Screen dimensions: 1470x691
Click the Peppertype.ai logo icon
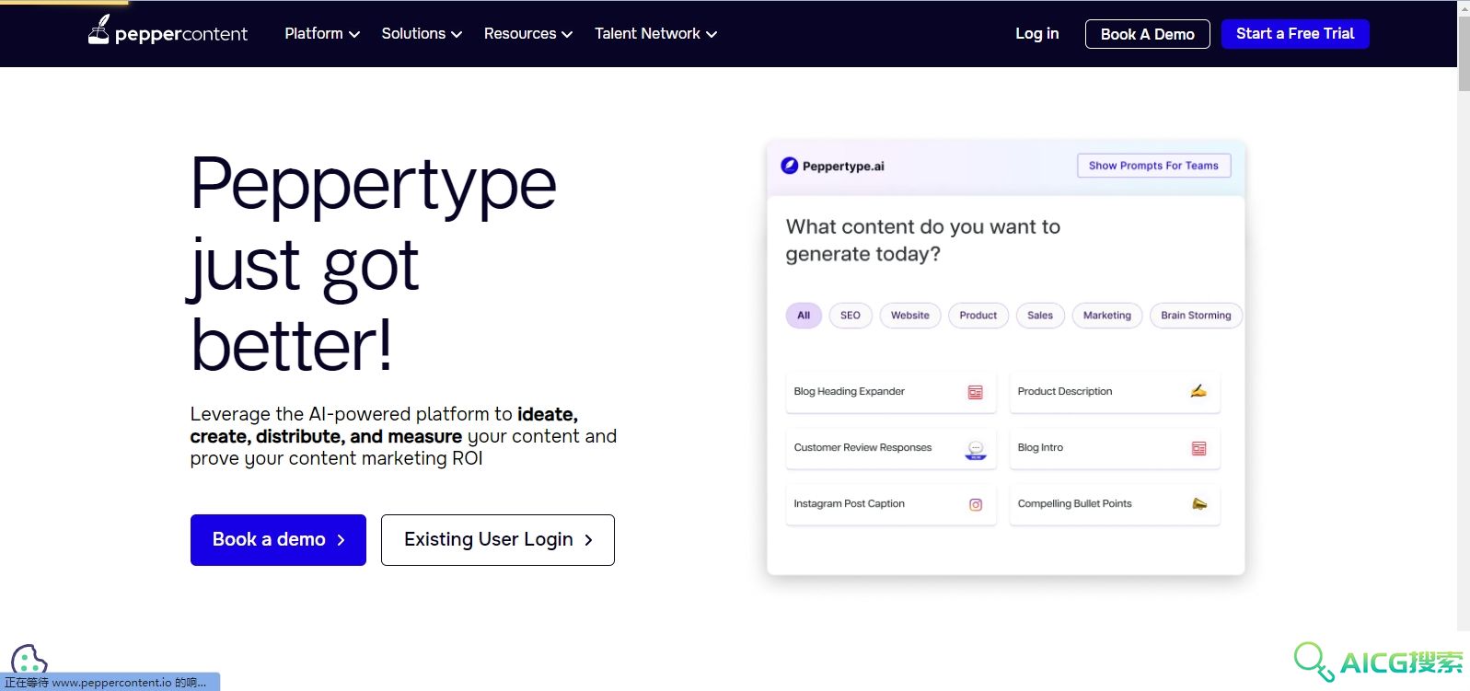(790, 166)
